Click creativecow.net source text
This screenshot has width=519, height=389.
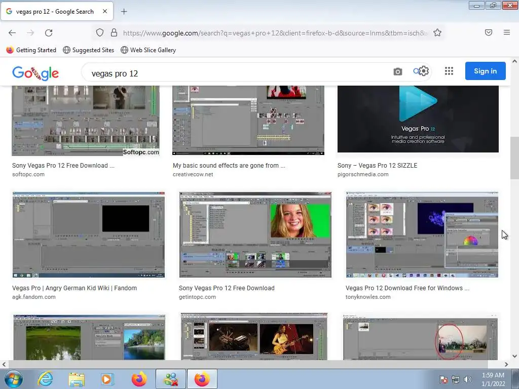pos(193,174)
